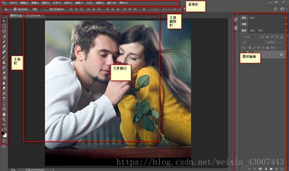
Task: Open the fill value dropdown in Layers panel
Action: [280, 47]
